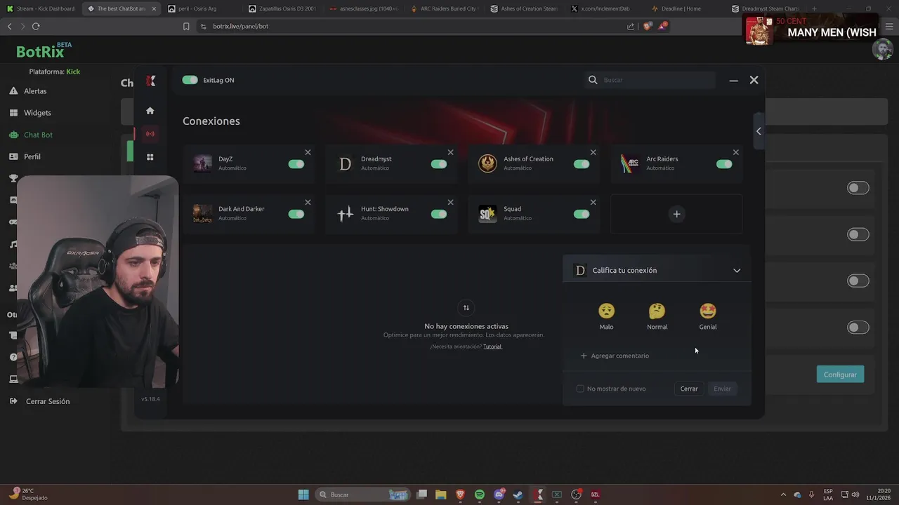The image size is (899, 505).
Task: Switch to Ashes of Creation Steam browser tab
Action: tap(524, 8)
